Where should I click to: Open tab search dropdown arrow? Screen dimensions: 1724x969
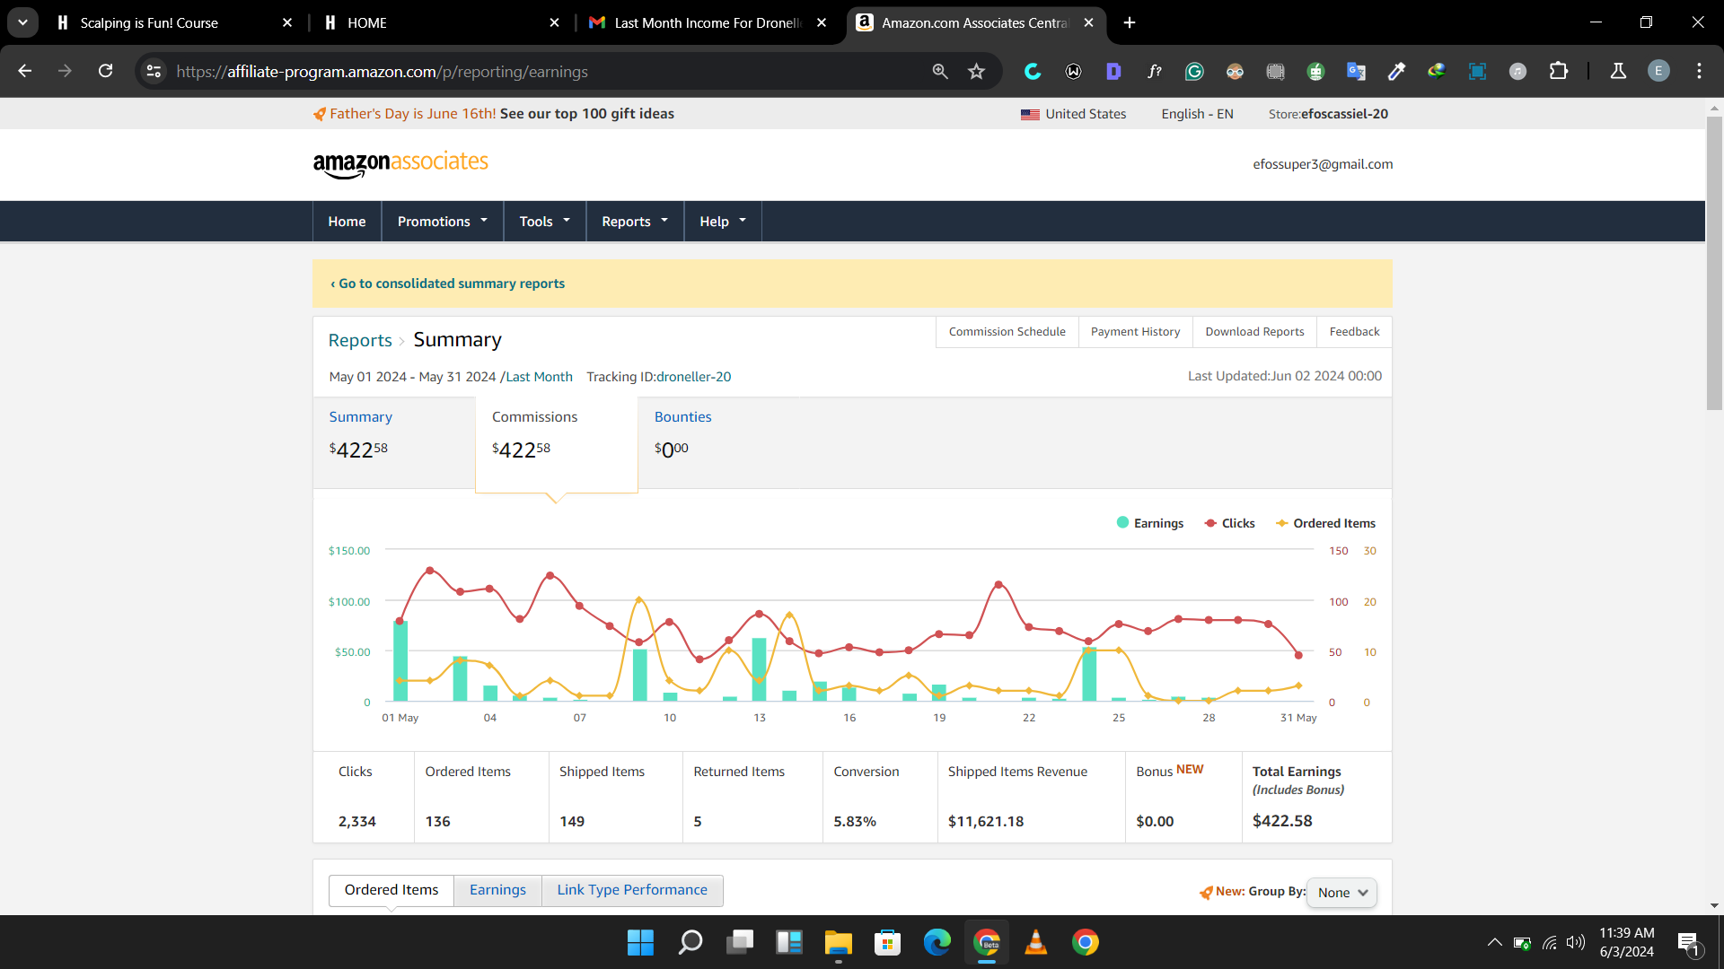pyautogui.click(x=22, y=22)
